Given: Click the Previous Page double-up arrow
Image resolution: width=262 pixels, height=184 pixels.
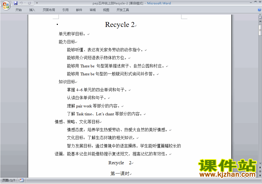Looking at the screenshot, I should [260, 167].
